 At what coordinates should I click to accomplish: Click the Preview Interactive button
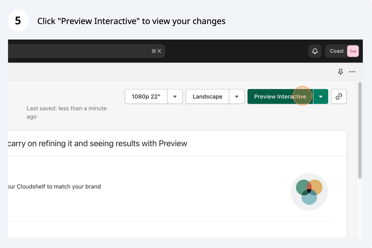tap(280, 97)
